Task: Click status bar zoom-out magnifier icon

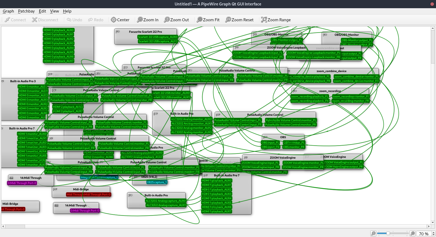Action: tap(373, 233)
